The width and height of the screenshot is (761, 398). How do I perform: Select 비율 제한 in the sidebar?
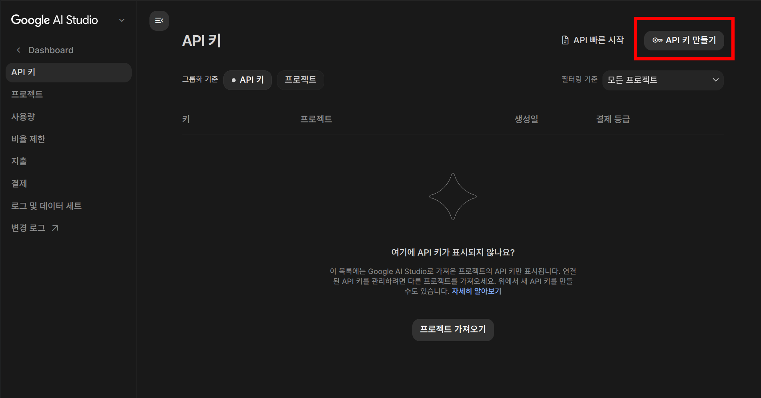coord(28,139)
